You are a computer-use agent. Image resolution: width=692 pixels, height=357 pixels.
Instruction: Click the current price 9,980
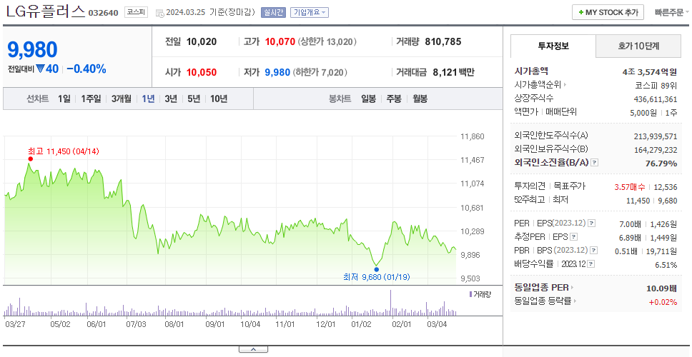click(33, 49)
